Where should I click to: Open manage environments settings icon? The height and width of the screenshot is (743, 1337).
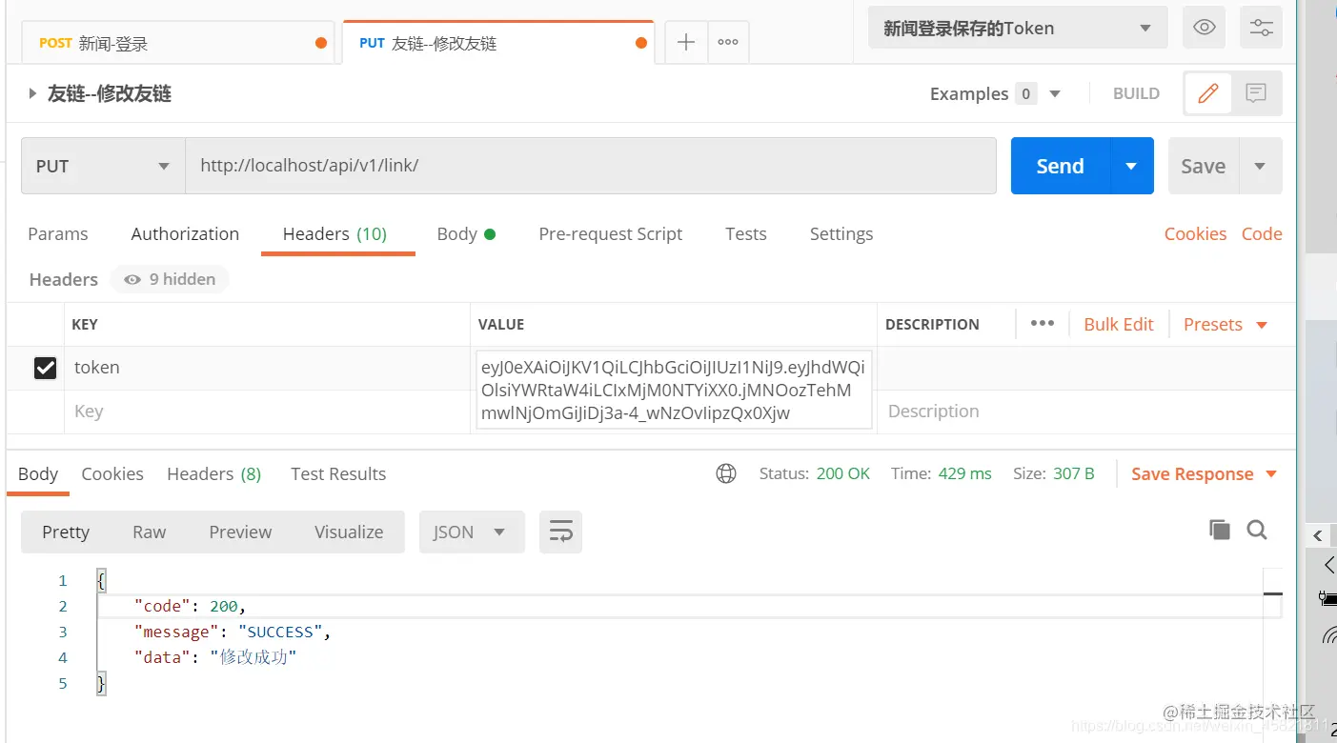pyautogui.click(x=1261, y=28)
